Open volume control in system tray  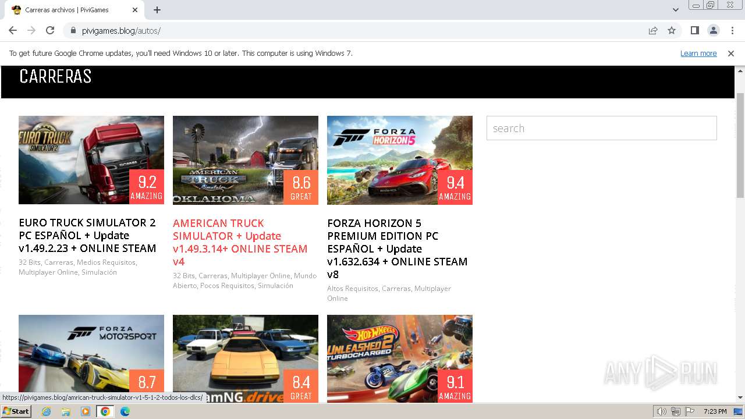pos(662,411)
